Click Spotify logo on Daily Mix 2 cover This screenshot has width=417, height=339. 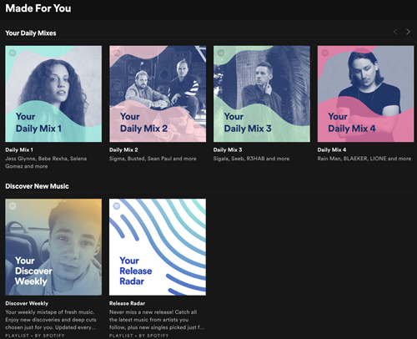(x=117, y=53)
